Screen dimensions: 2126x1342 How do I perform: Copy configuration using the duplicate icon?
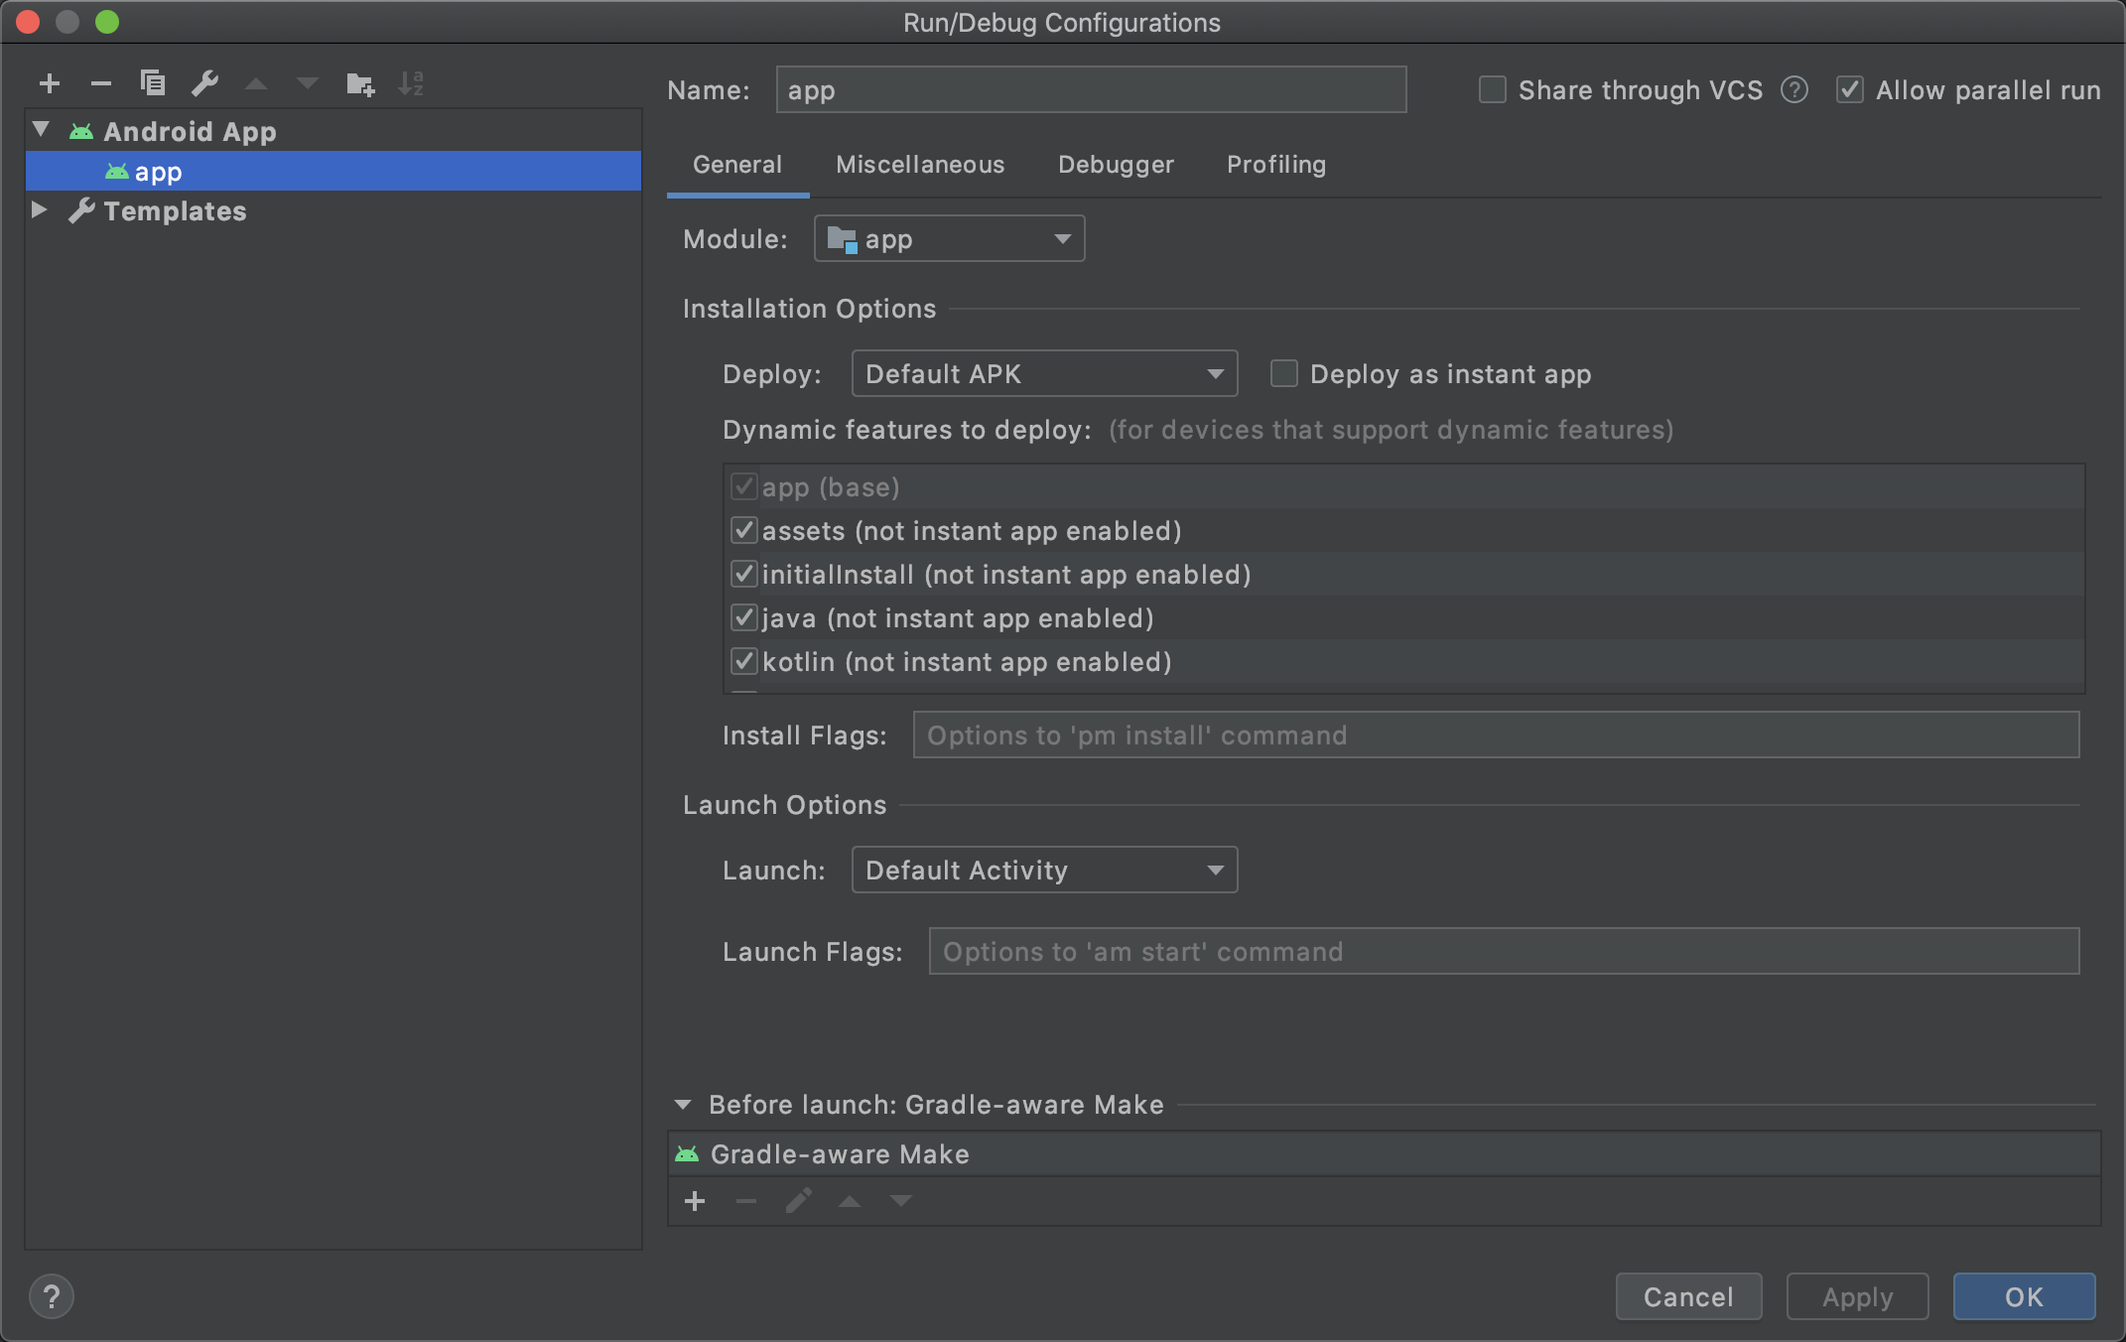(x=153, y=83)
